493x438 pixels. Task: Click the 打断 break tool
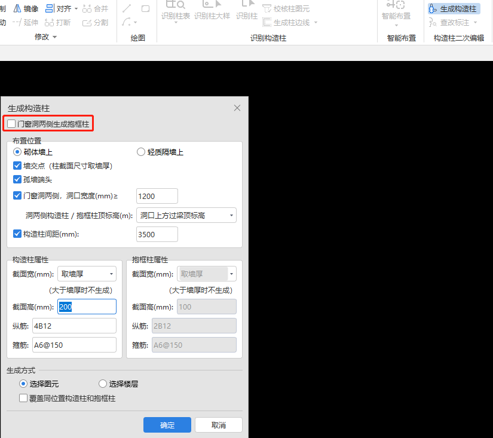tap(57, 22)
